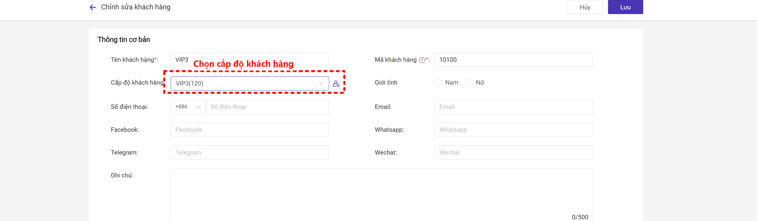
Task: Click the Email input field
Action: coord(513,107)
